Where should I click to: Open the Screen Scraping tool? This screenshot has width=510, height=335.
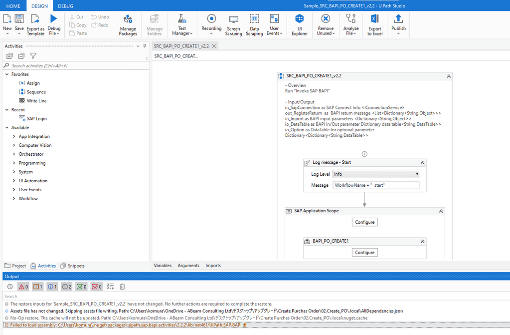[233, 24]
